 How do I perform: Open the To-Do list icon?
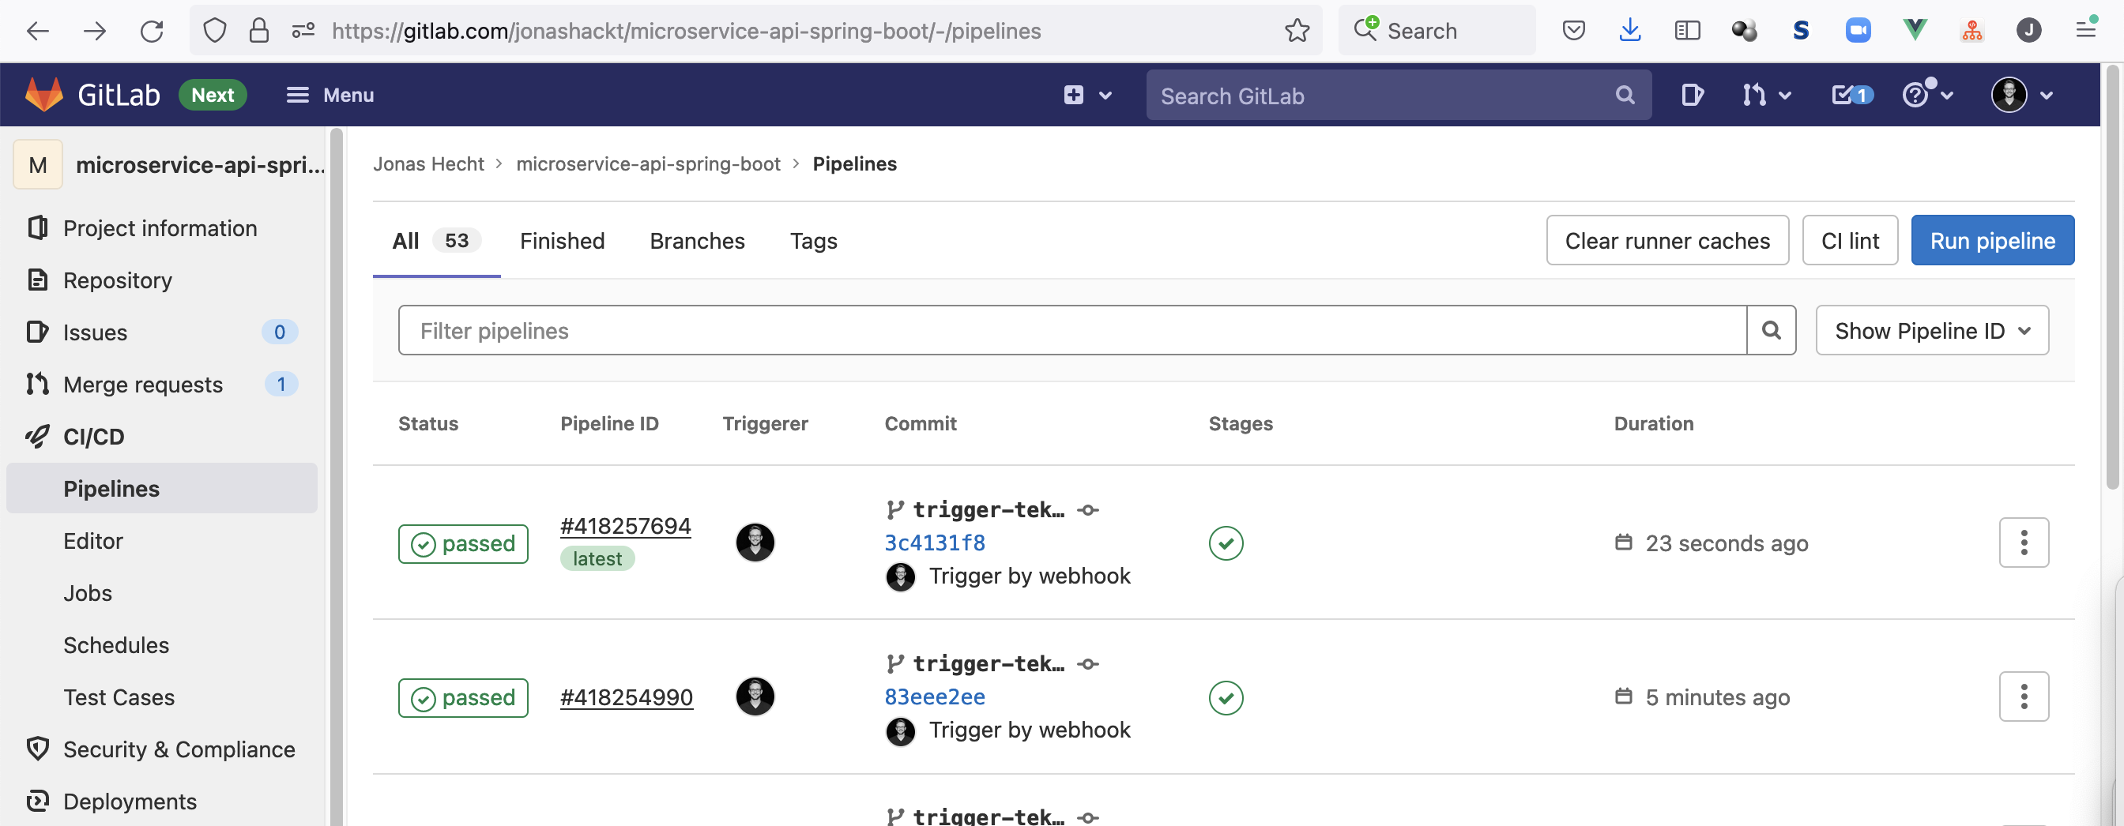[1851, 96]
